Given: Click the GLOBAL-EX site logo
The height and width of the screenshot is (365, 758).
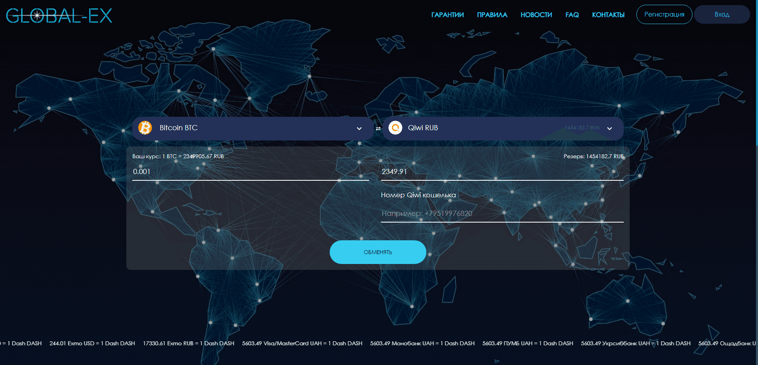Looking at the screenshot, I should [58, 15].
